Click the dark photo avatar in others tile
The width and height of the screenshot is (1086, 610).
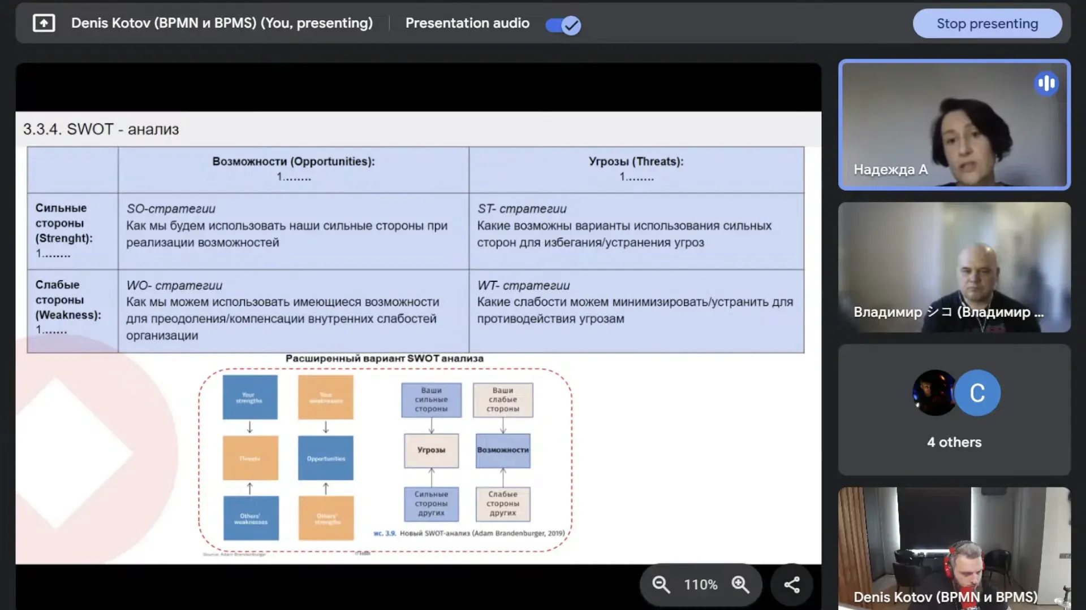tap(933, 393)
